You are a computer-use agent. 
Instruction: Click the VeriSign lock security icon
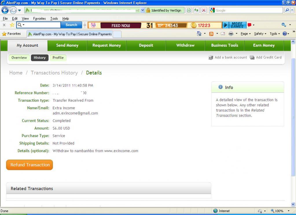[x=148, y=10]
